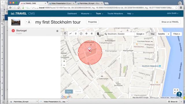Image resolution: width=185 pixels, height=104 pixels.
Task: Click the Stortorget row status icon
Action: (x=57, y=31)
